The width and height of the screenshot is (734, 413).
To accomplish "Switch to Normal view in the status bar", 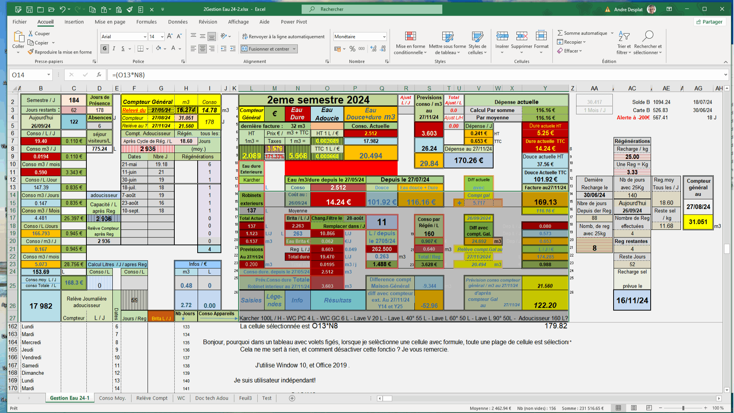I will click(618, 408).
